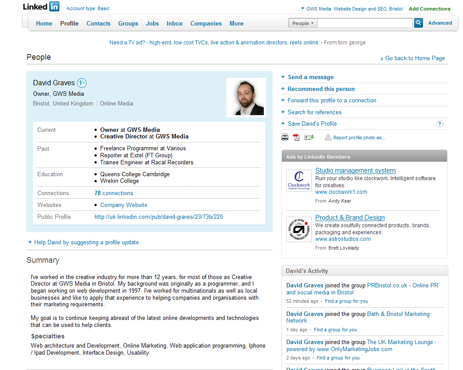Click the blue search magnifier button
This screenshot has width=463, height=370.
419,23
